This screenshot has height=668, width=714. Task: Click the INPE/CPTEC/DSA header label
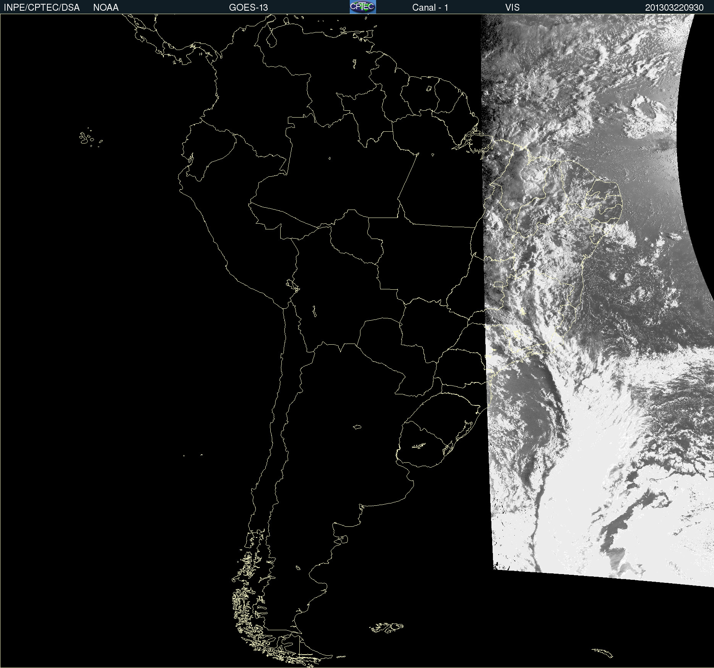pyautogui.click(x=42, y=8)
